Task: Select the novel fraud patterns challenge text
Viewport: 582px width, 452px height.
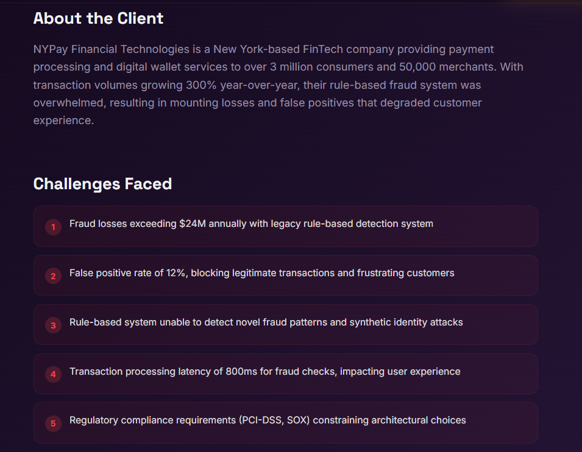Action: 266,322
